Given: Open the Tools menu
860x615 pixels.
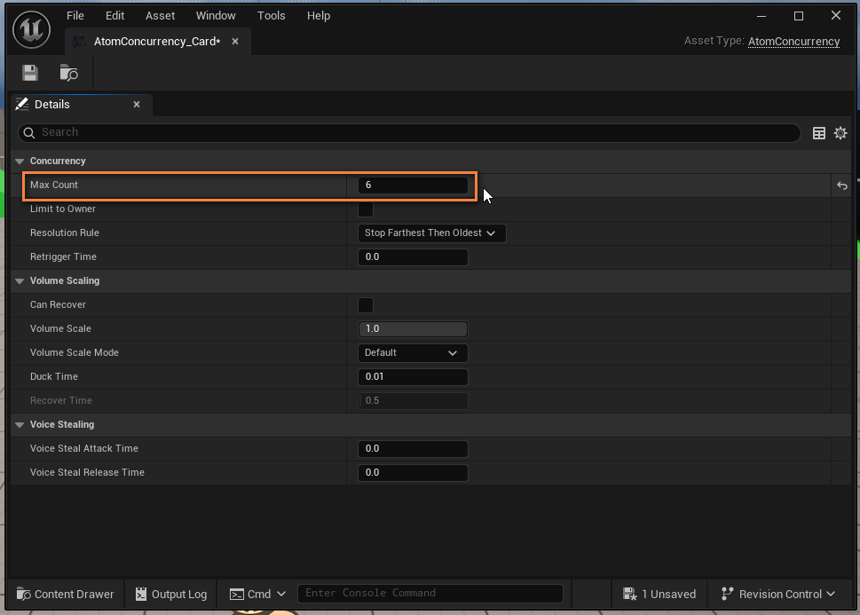Looking at the screenshot, I should (272, 16).
